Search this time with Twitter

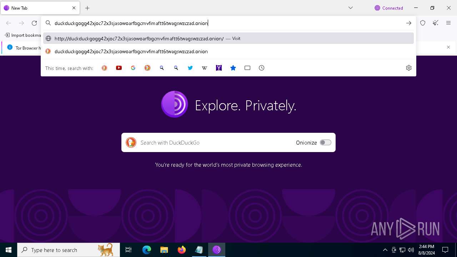[190, 68]
